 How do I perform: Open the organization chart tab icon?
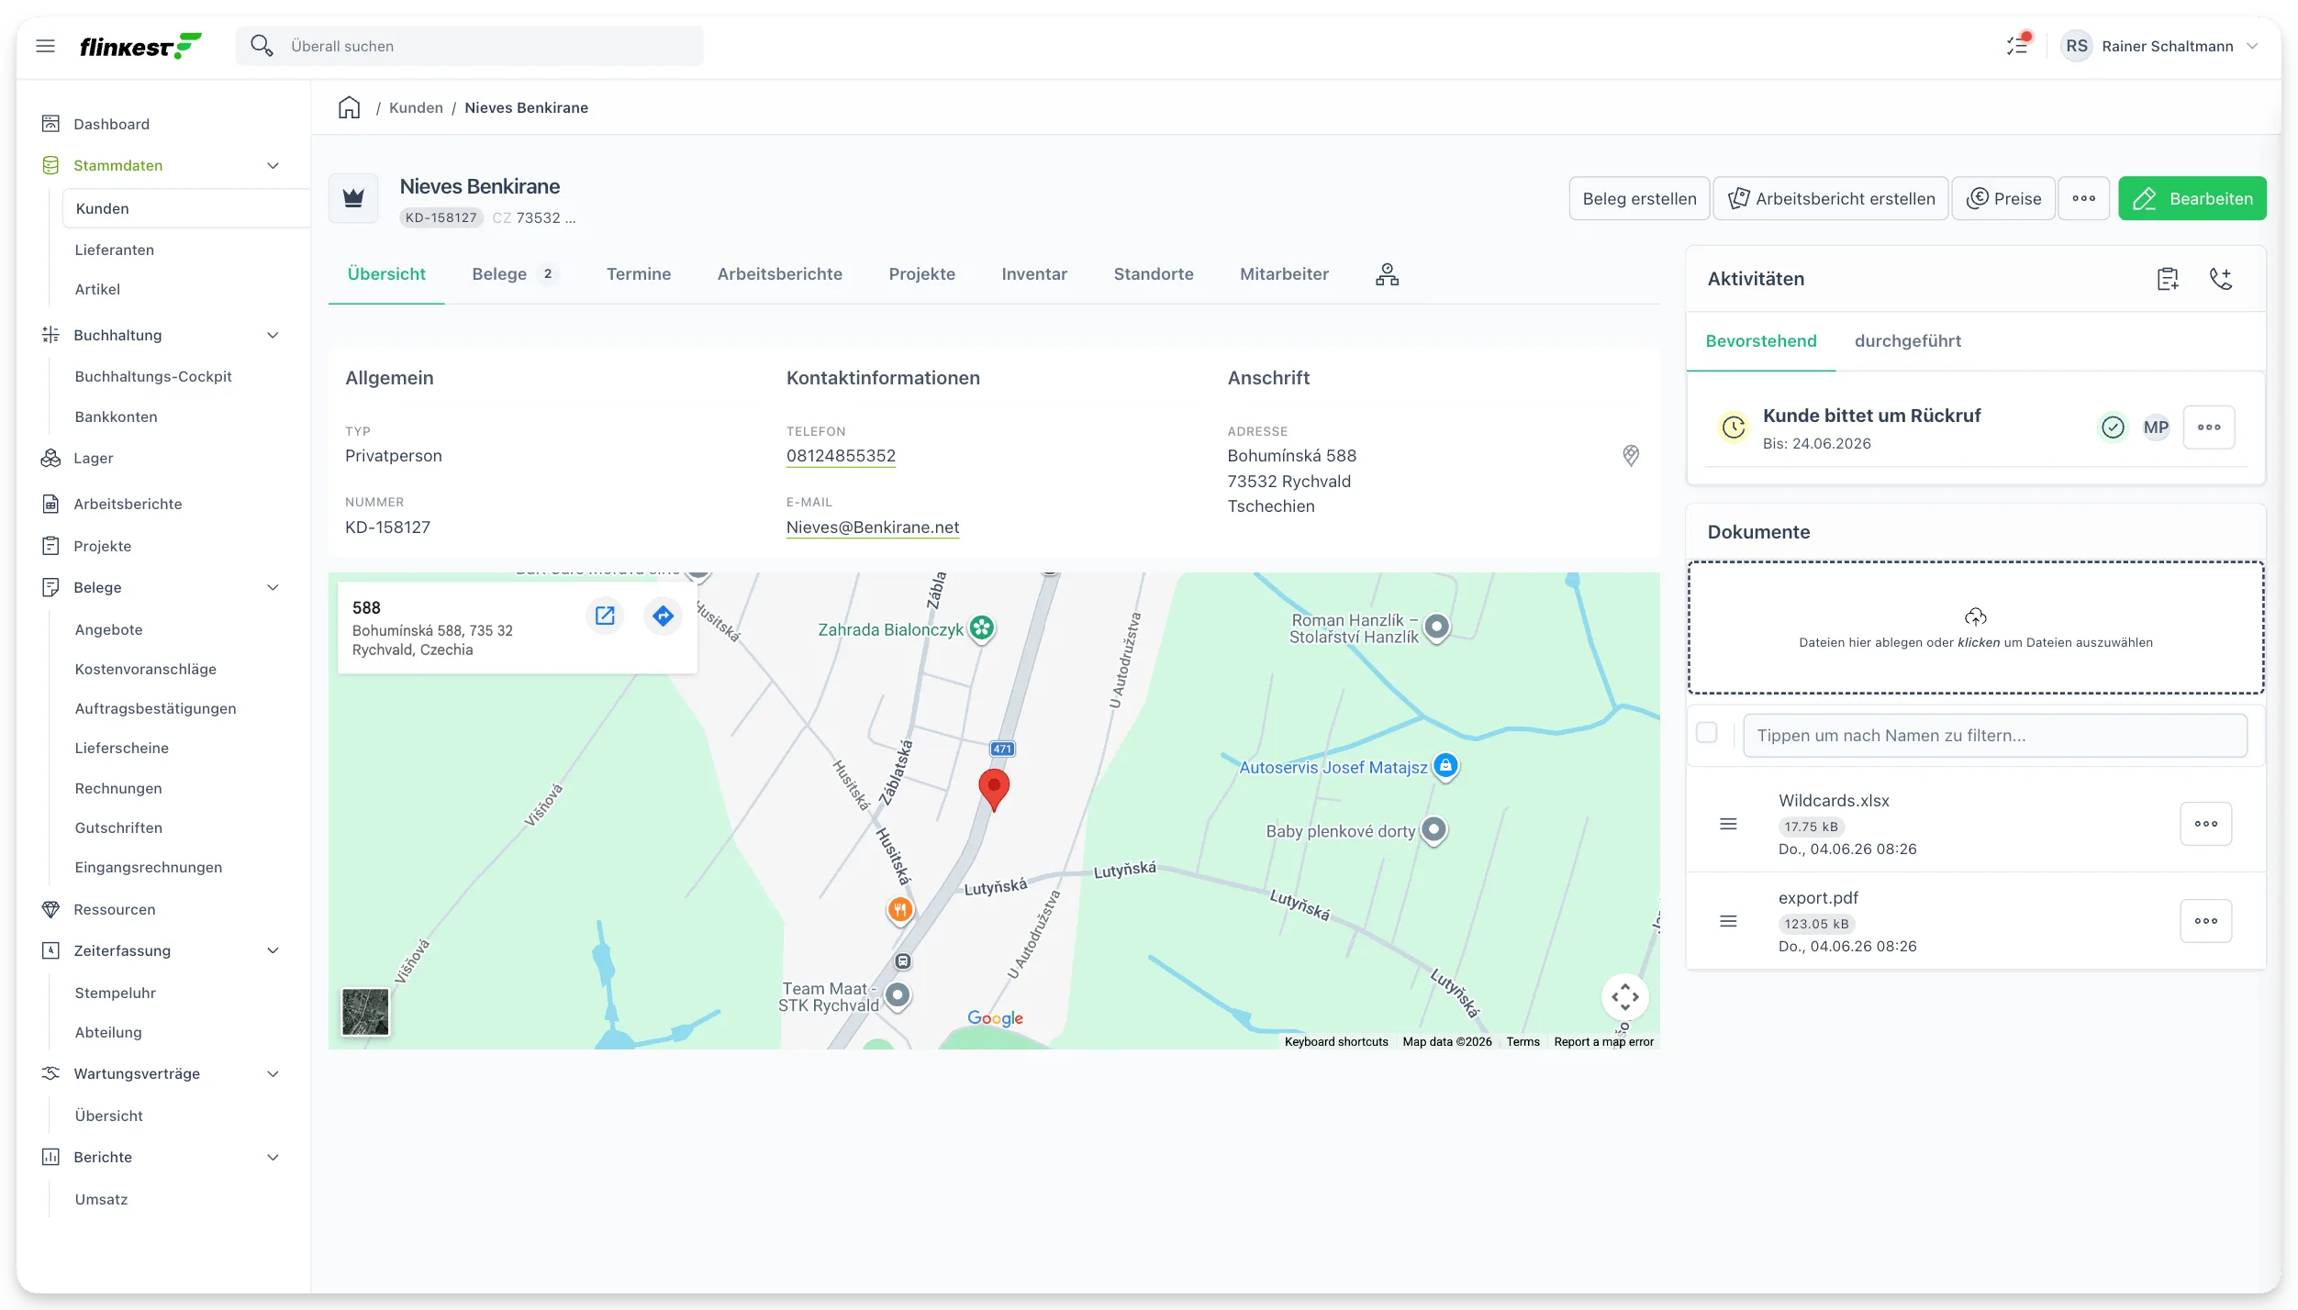(x=1387, y=274)
